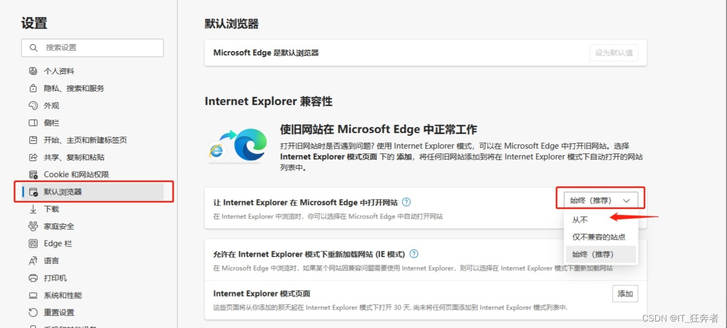Click the Cookie 和网站权限 icon
This screenshot has height=328, width=727.
coord(33,175)
